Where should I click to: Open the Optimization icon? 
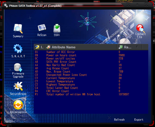[x=18, y=105]
